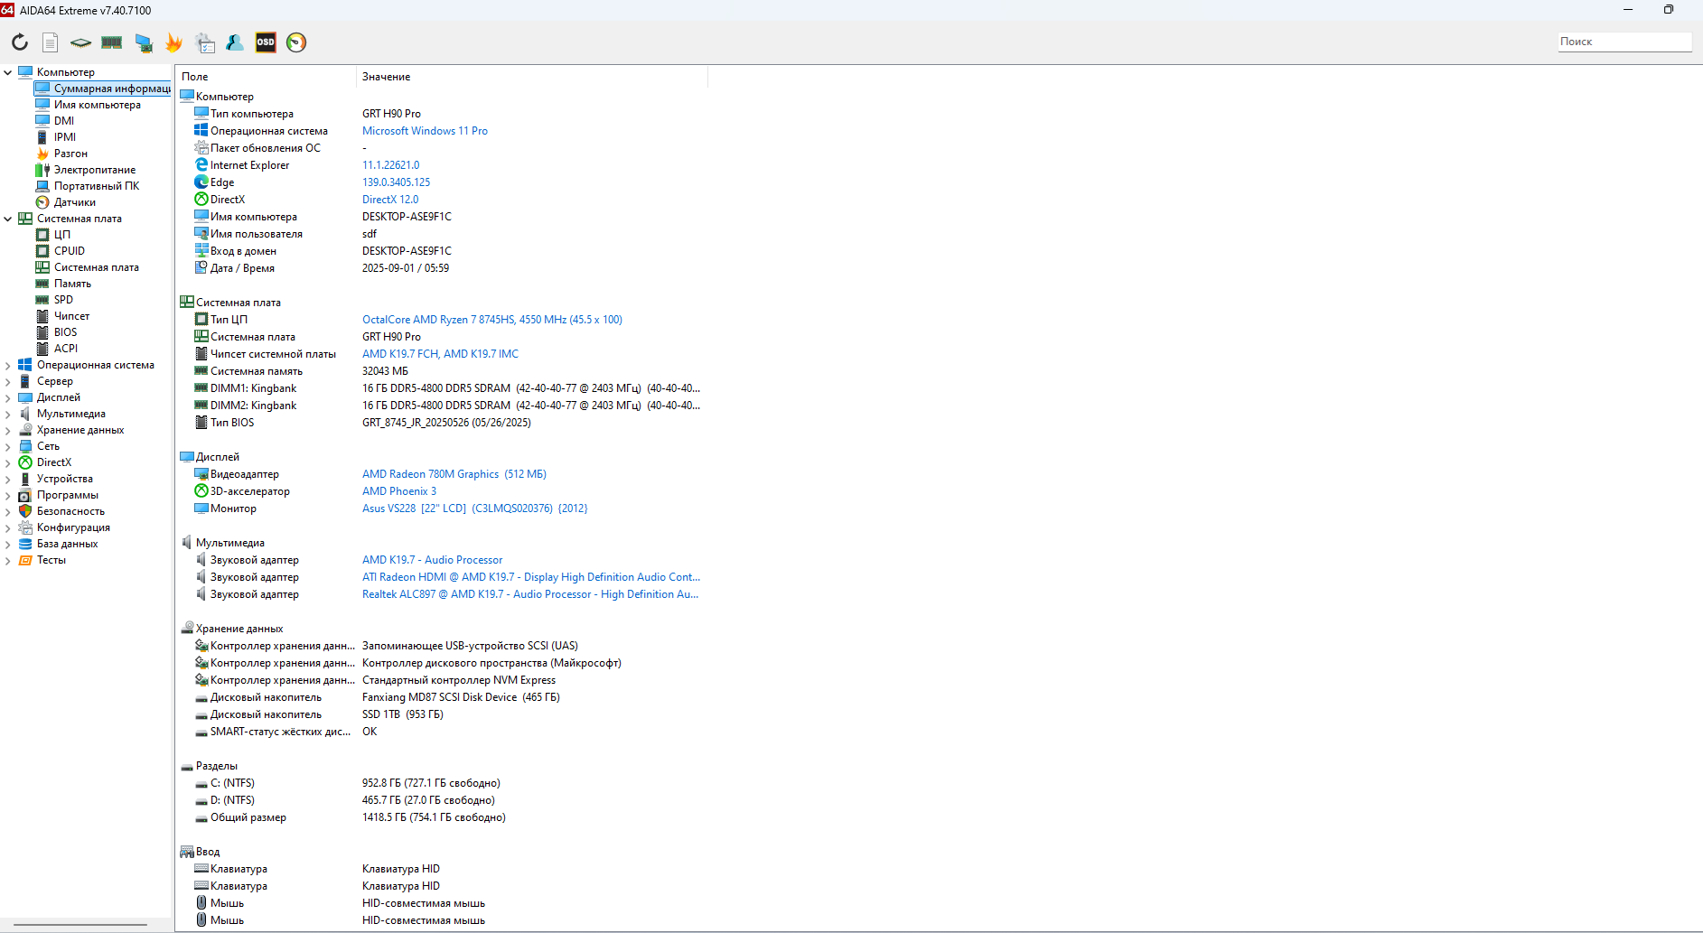Click the chip icon beside CPUID
The width and height of the screenshot is (1703, 933).
click(42, 251)
